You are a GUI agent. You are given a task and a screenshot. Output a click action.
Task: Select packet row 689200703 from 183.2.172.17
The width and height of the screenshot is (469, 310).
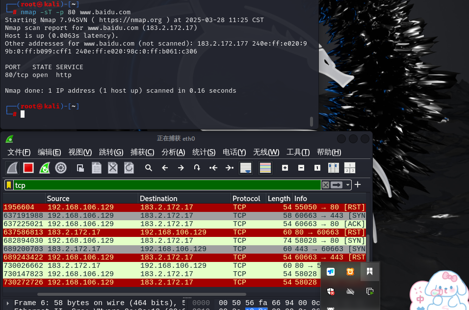pyautogui.click(x=184, y=249)
